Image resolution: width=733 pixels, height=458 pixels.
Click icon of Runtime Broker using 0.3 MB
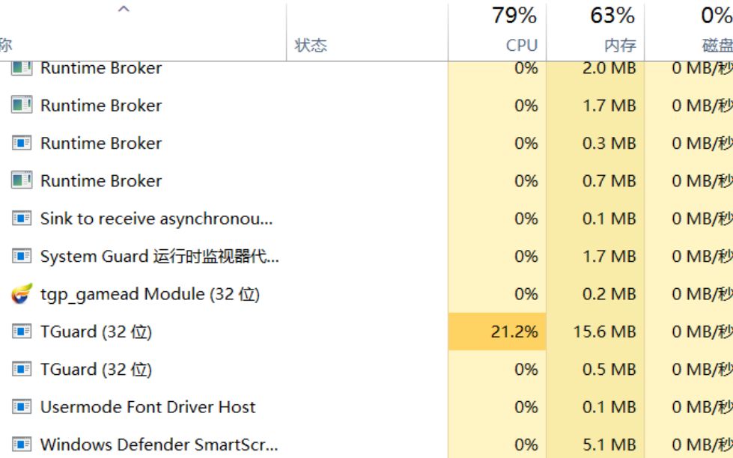pyautogui.click(x=22, y=143)
